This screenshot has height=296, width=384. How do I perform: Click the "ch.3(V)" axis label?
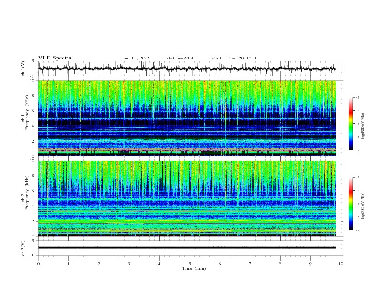23,248
